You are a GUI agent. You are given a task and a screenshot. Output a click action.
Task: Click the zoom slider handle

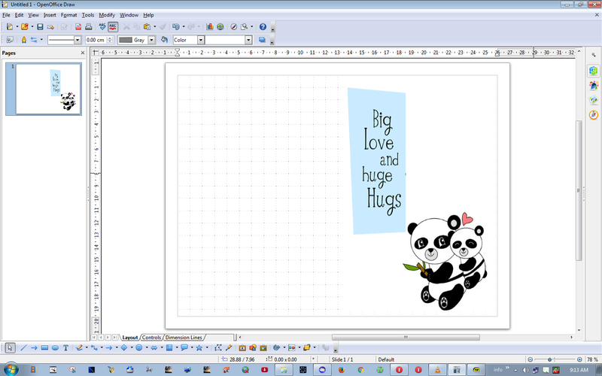[x=550, y=359]
